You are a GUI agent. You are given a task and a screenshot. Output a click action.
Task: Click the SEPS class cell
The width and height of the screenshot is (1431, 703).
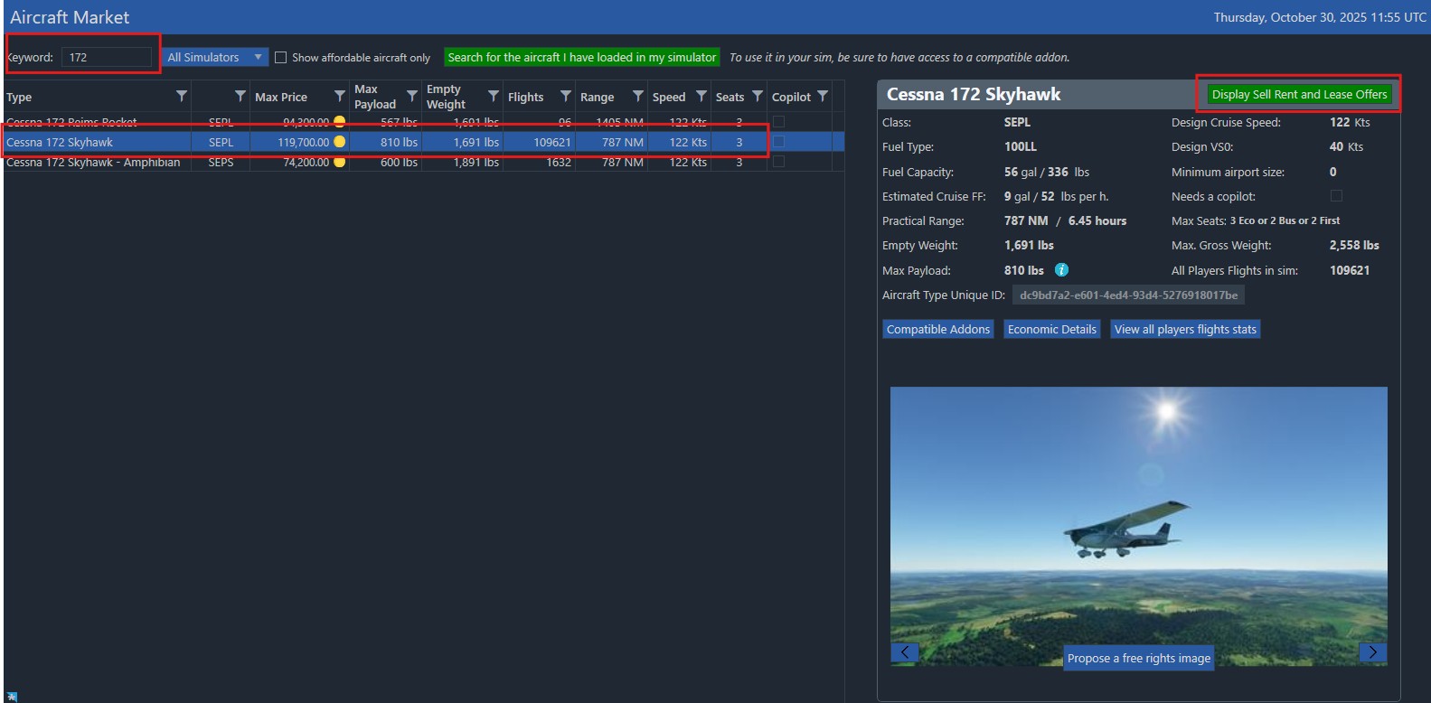(x=221, y=162)
